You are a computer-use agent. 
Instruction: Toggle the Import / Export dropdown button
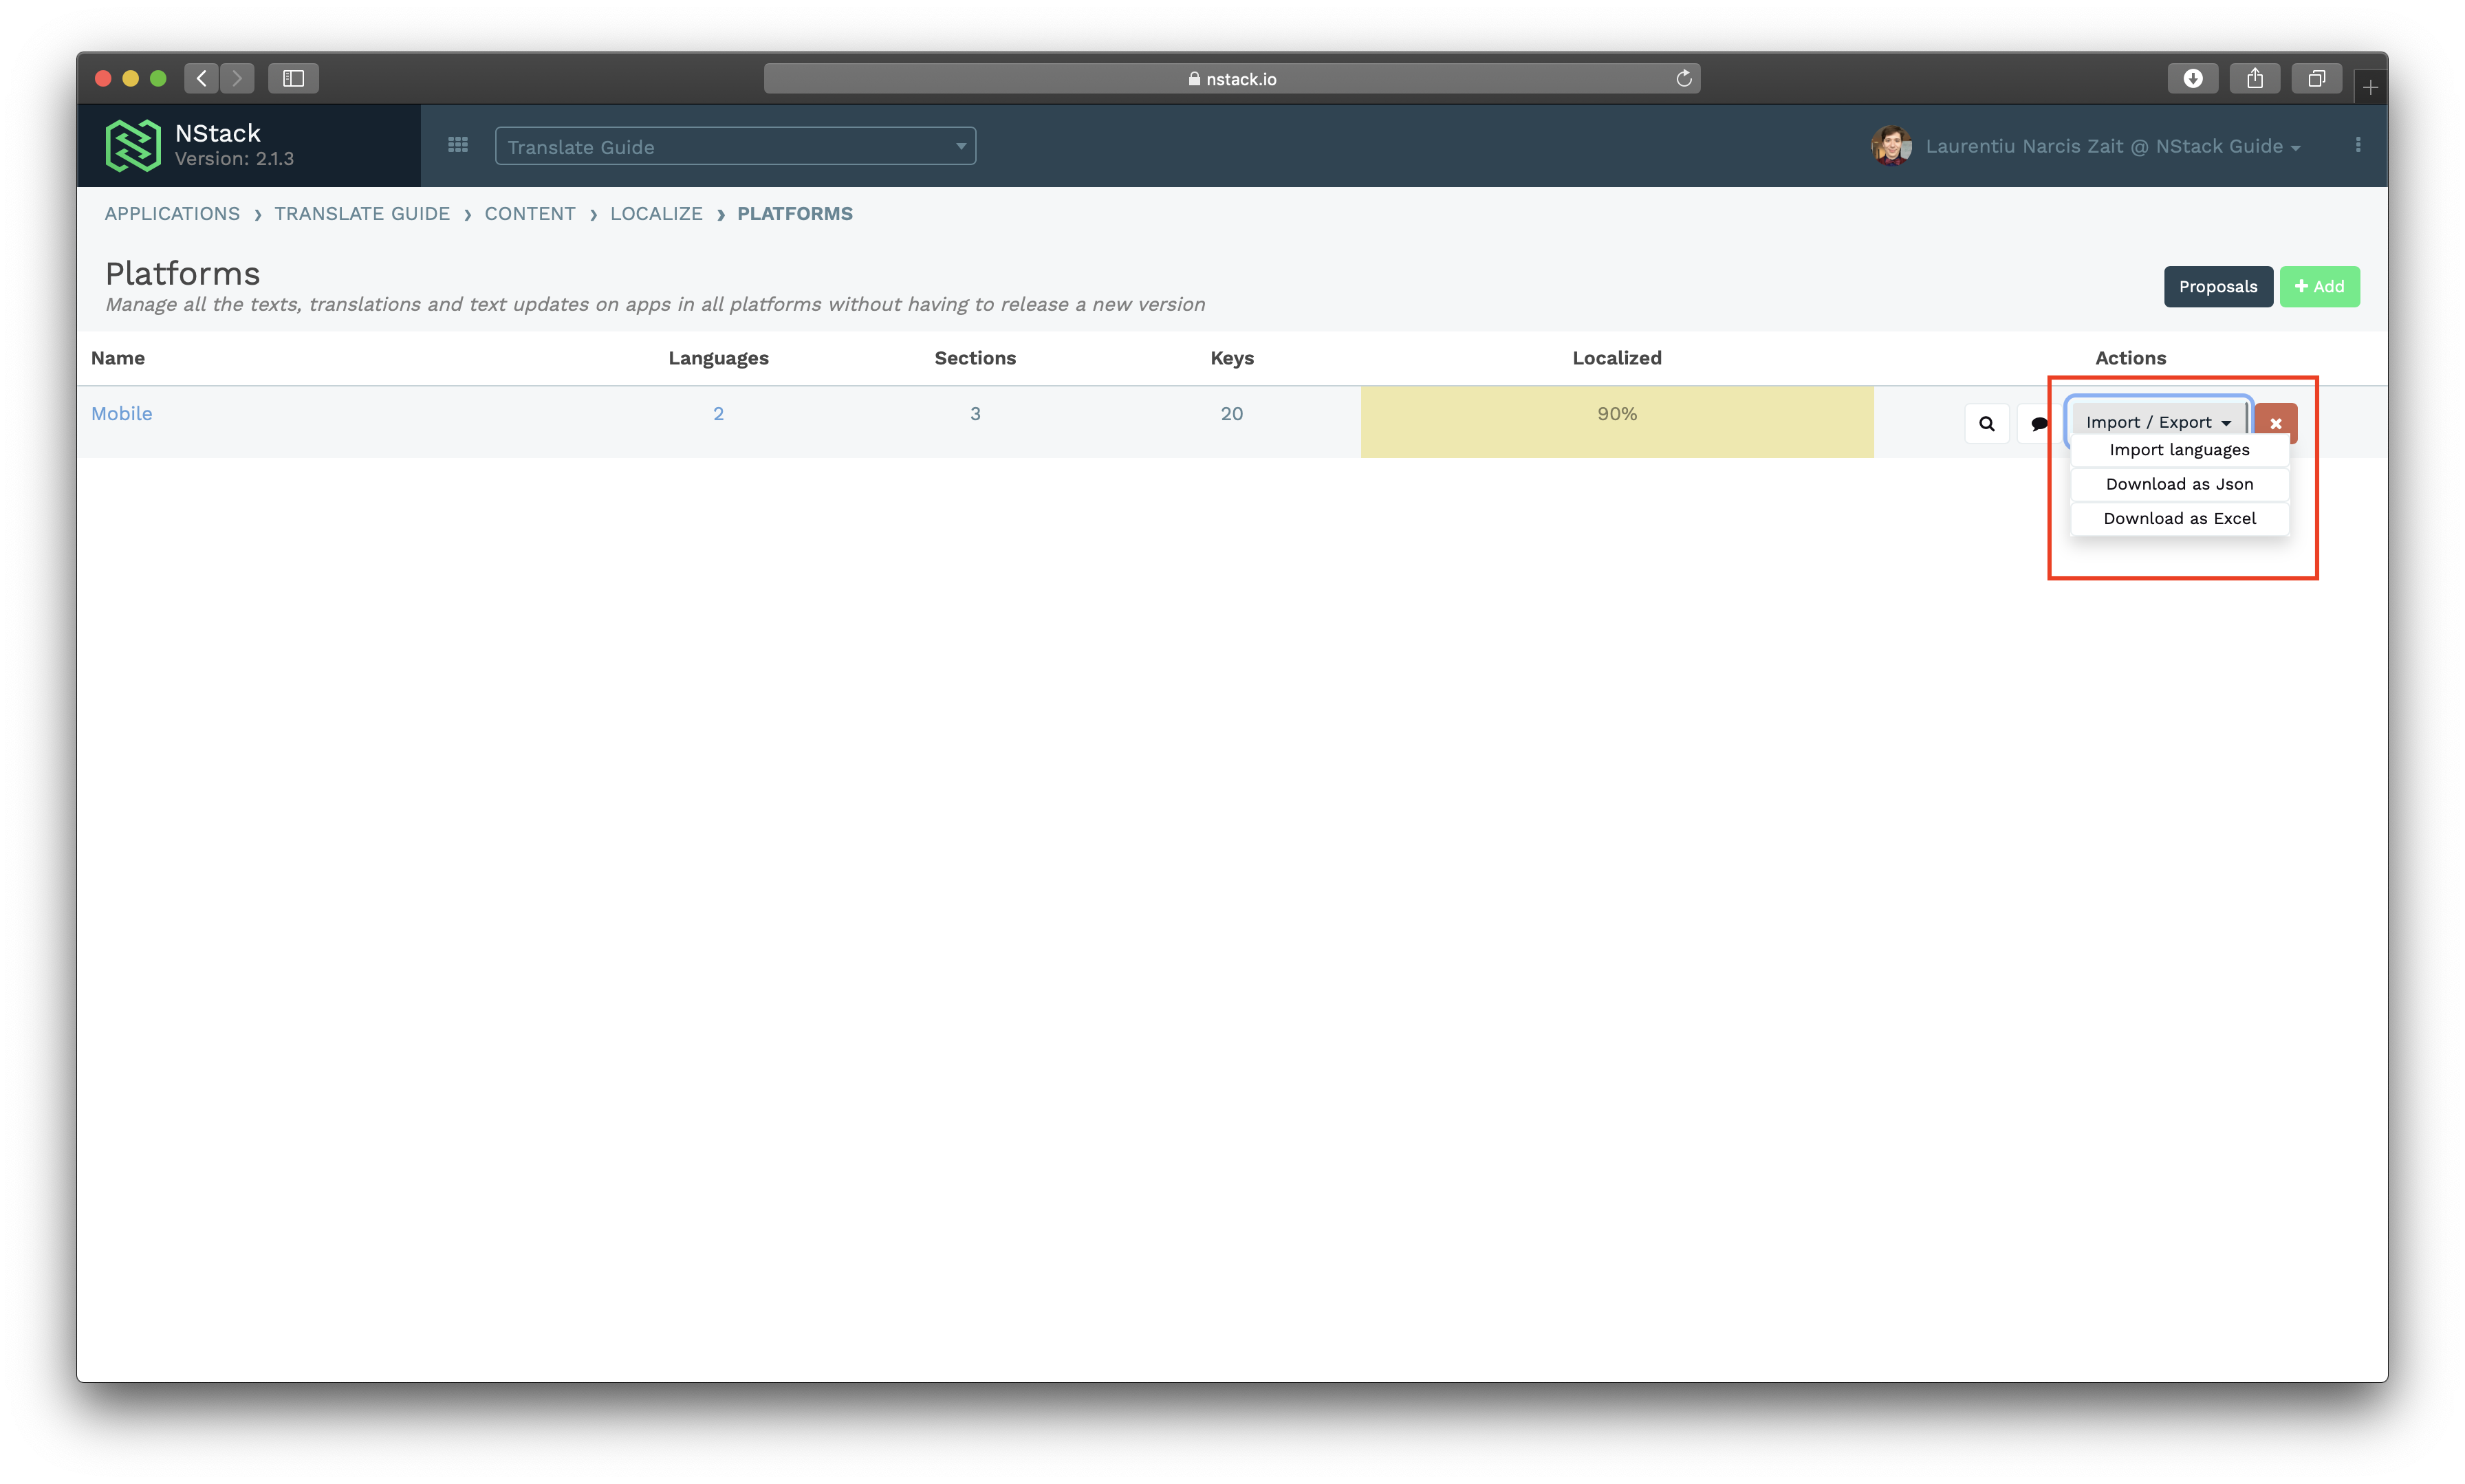[2158, 422]
